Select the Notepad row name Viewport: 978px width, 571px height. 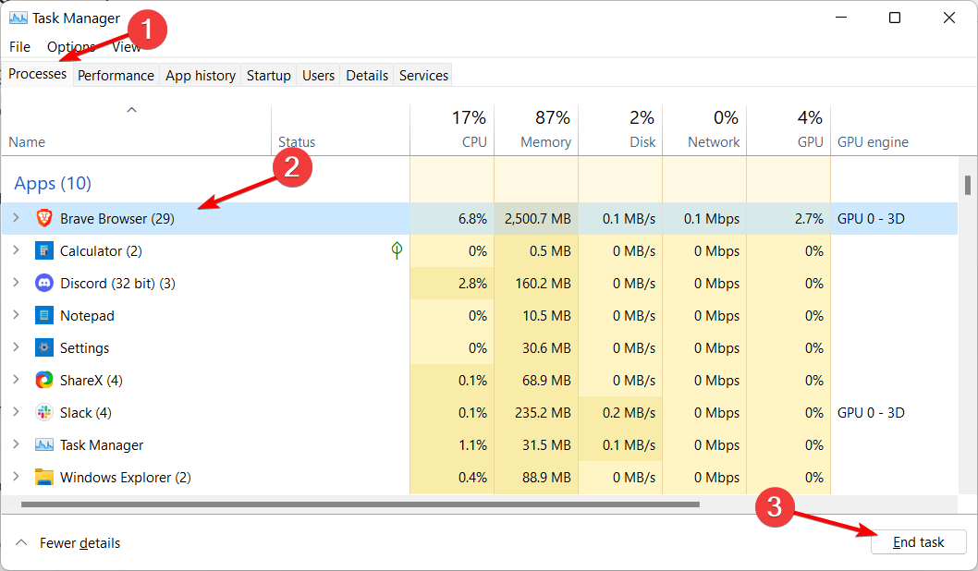(x=87, y=315)
